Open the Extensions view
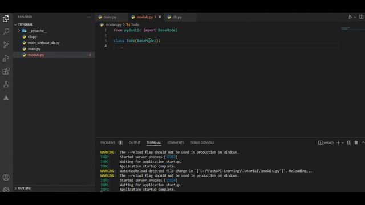The image size is (365, 205). pyautogui.click(x=6, y=71)
